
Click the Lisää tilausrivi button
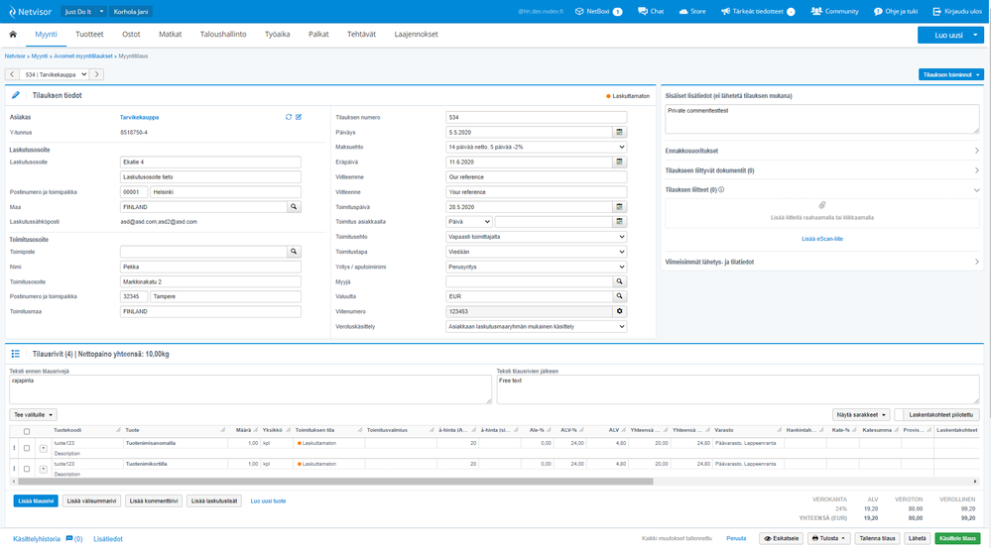(36, 501)
